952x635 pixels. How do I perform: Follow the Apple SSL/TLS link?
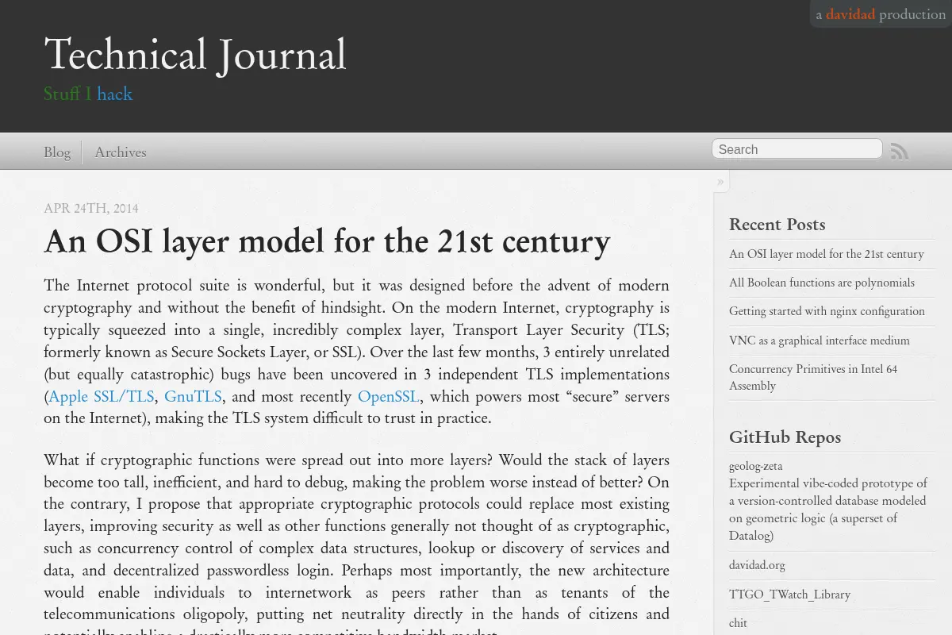(x=102, y=396)
